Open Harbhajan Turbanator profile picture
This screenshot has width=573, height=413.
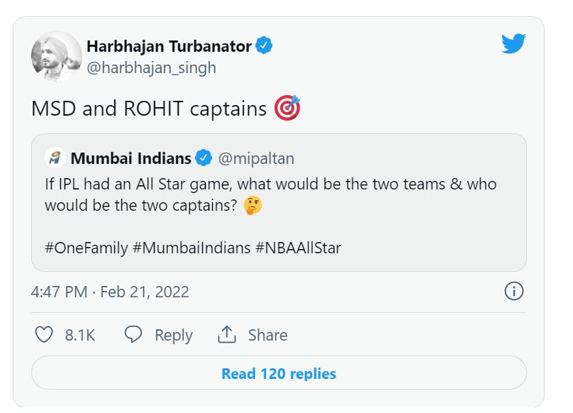[57, 56]
